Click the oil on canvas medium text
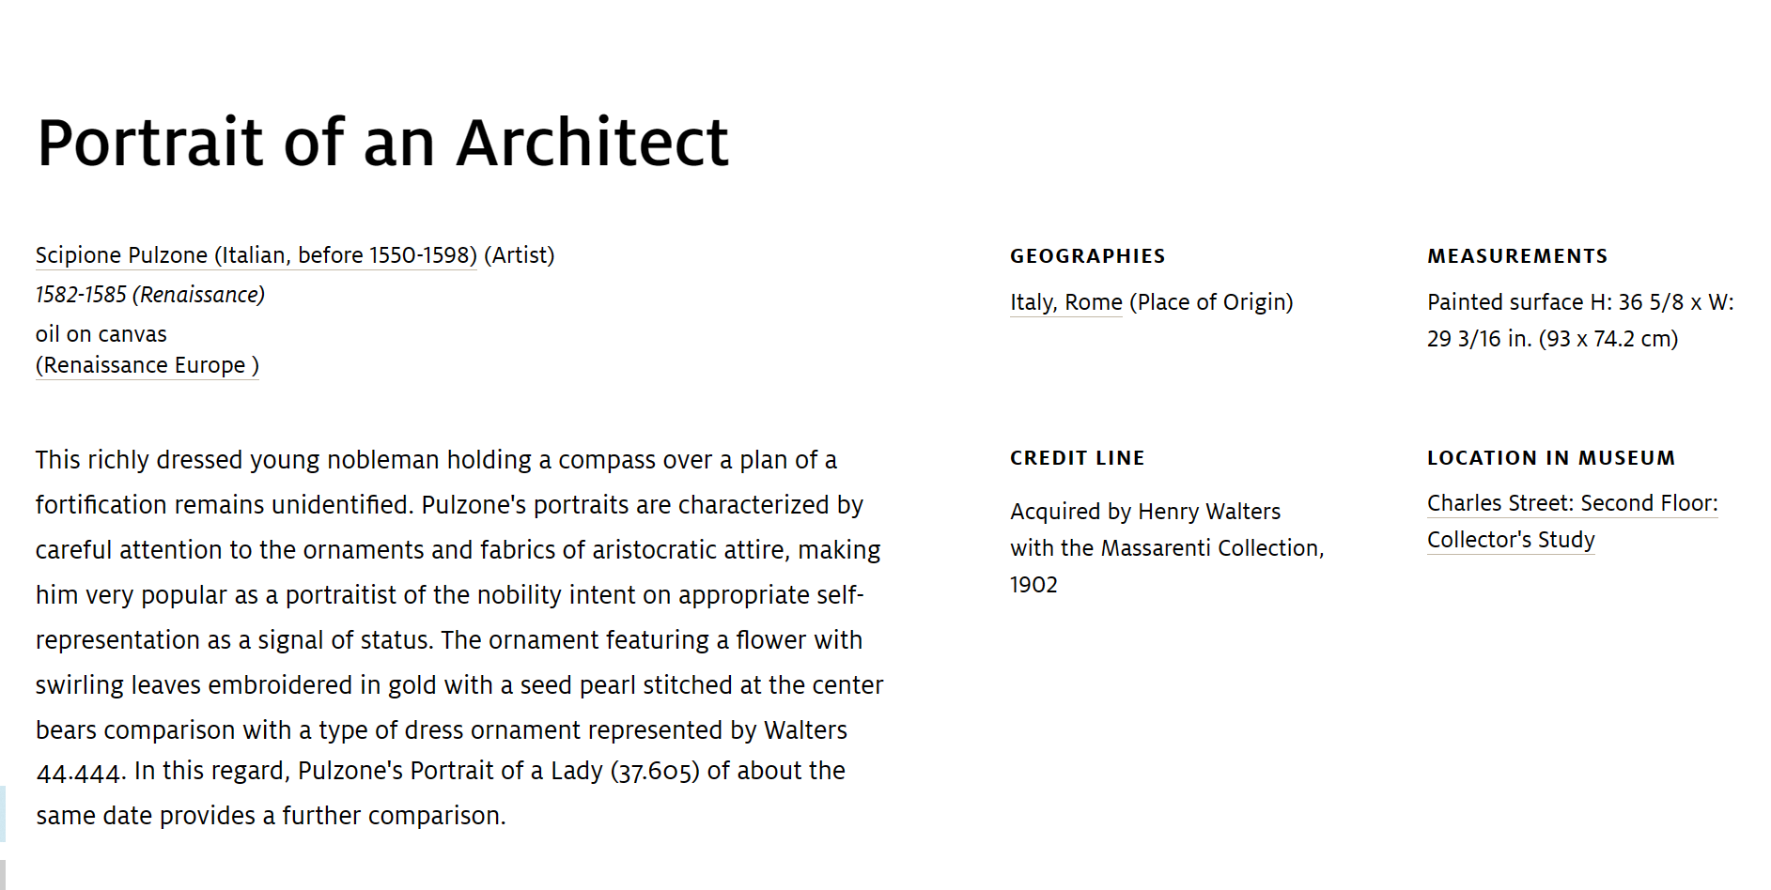Image resolution: width=1771 pixels, height=890 pixels. point(101,334)
